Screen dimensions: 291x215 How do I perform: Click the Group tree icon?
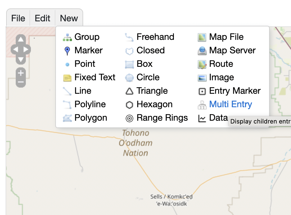(67, 37)
